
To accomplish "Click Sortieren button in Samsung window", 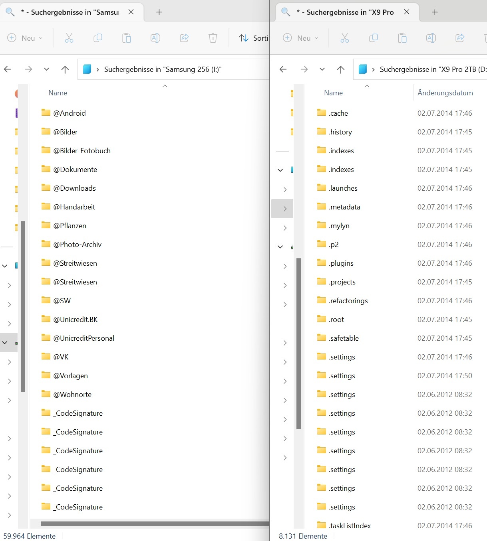I will [x=254, y=38].
